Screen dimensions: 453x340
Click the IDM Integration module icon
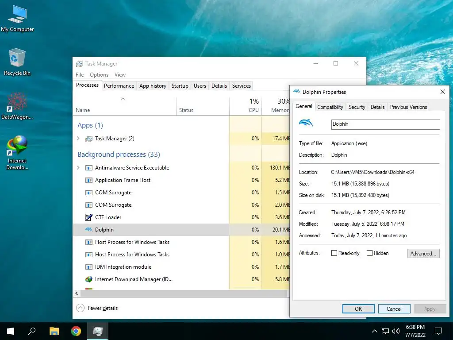88,267
